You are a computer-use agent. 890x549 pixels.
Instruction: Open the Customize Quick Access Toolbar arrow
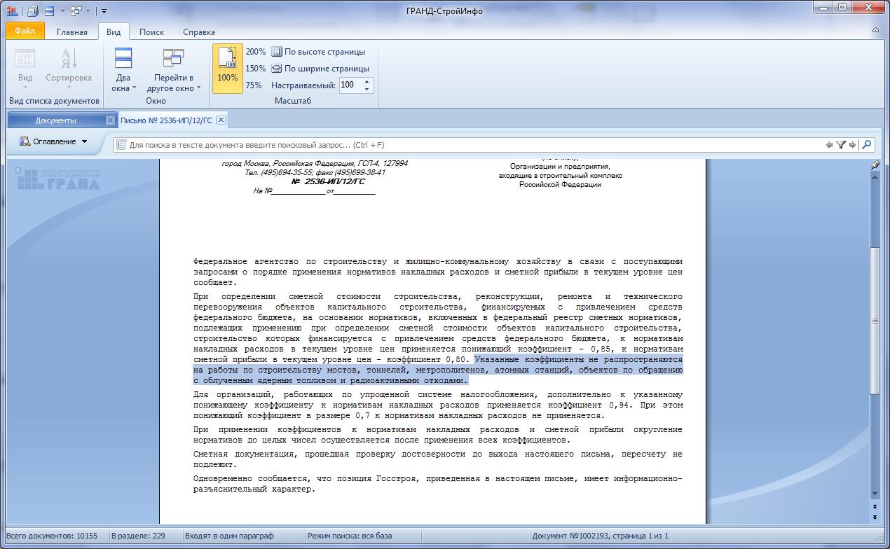tap(104, 11)
